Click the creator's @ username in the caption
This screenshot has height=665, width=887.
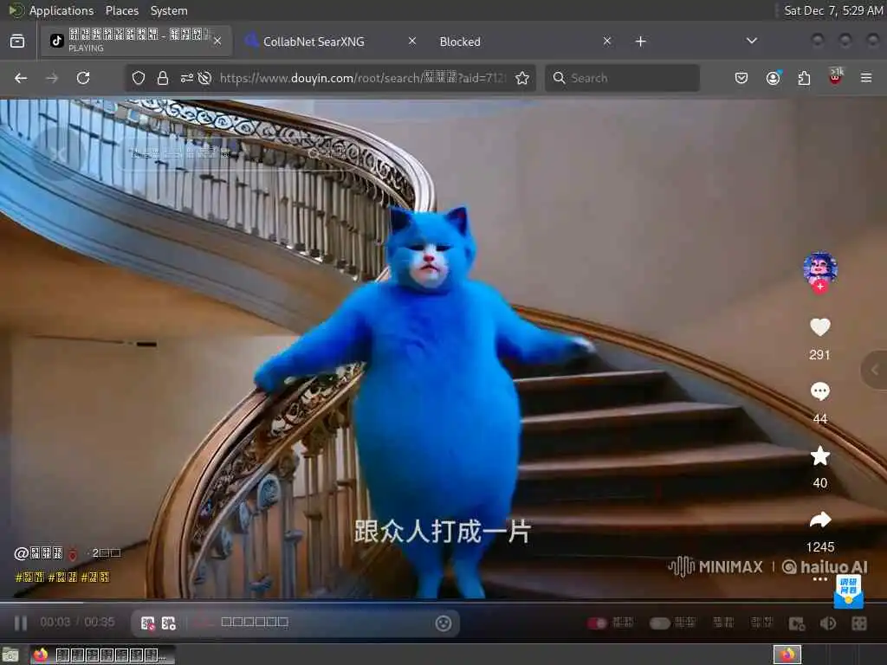(38, 553)
